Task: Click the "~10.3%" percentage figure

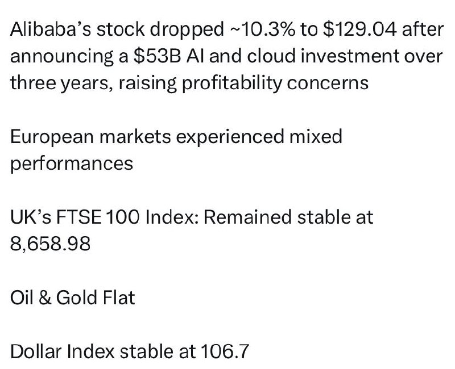Action: tap(262, 30)
